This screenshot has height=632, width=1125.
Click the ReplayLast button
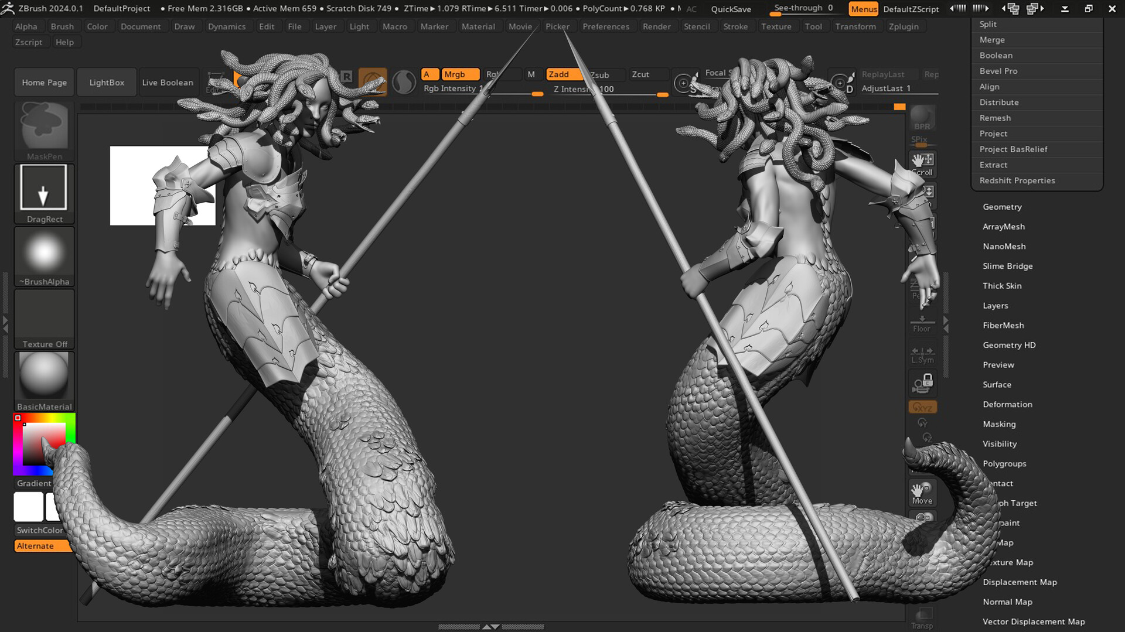tap(883, 74)
